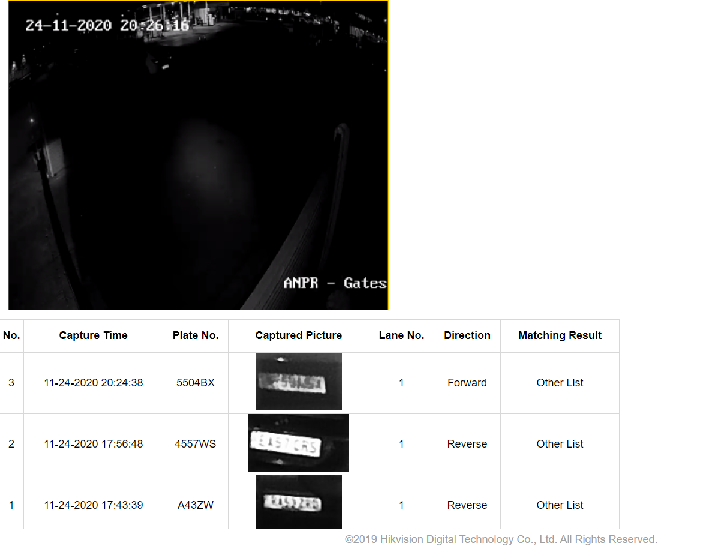The width and height of the screenshot is (718, 555).
Task: Select the captured picture for plate A43ZW
Action: 298,502
